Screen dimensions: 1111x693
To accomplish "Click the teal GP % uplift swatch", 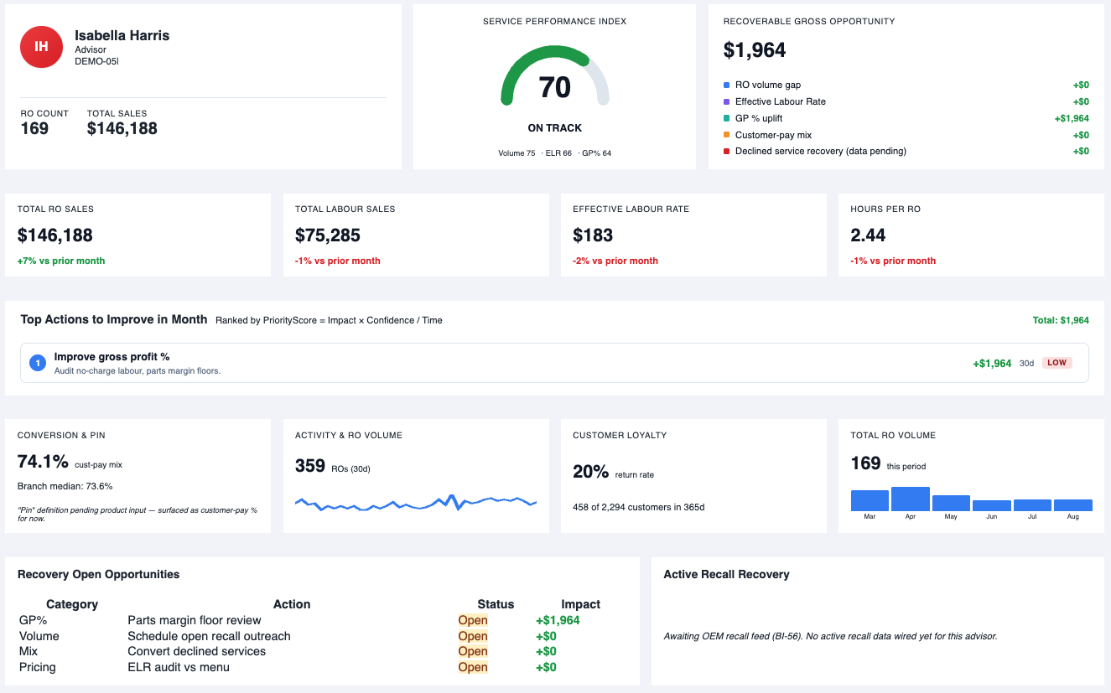I will [726, 118].
